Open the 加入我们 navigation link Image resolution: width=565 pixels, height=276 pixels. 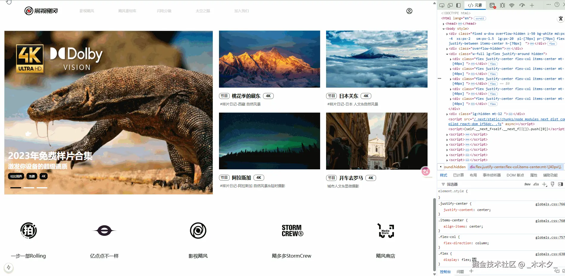(242, 11)
